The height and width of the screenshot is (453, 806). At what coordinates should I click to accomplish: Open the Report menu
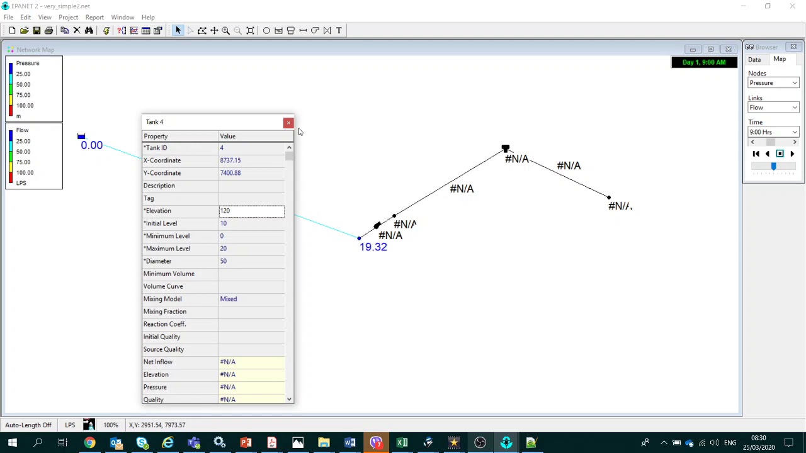(x=94, y=17)
